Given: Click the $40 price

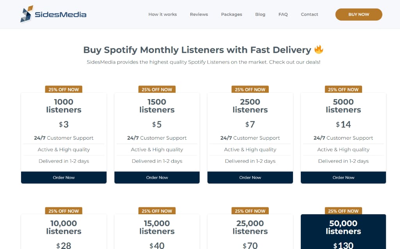Looking at the screenshot, I should (157, 245).
